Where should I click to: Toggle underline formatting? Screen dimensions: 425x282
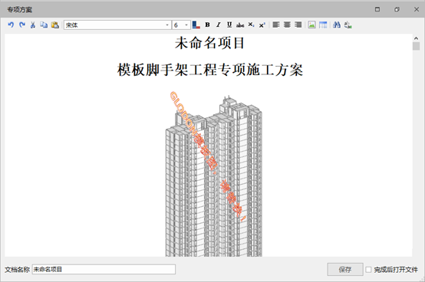229,25
